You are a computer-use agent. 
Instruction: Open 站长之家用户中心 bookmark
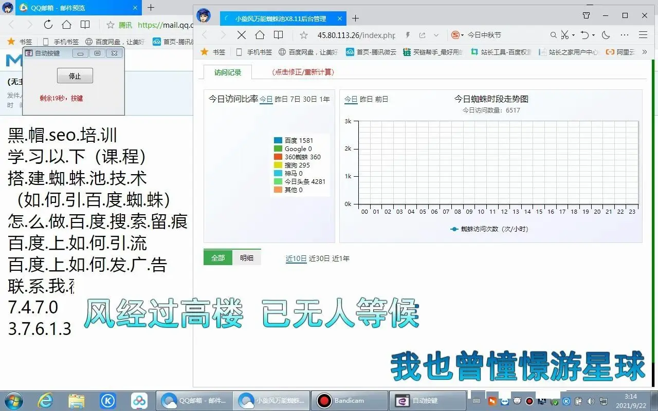pyautogui.click(x=569, y=52)
